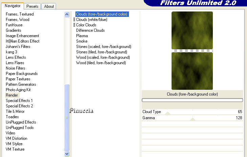Choose the Color Clouds filter
Image resolution: width=247 pixels, height=157 pixels.
[x=86, y=25]
